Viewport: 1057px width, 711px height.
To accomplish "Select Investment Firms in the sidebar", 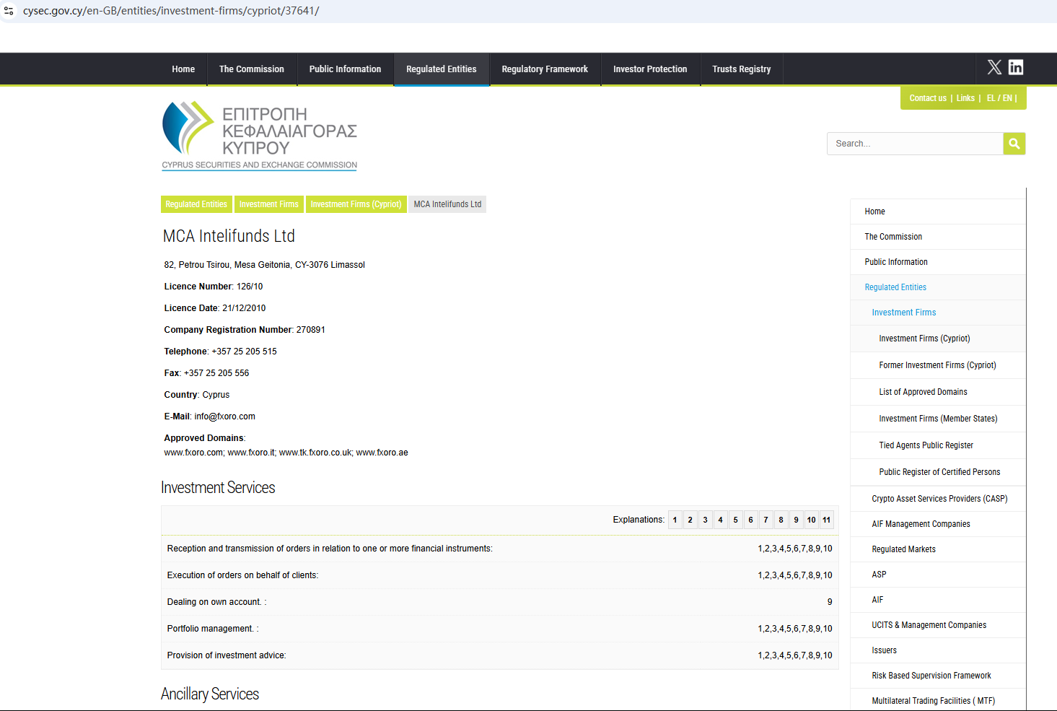I will (x=938, y=313).
